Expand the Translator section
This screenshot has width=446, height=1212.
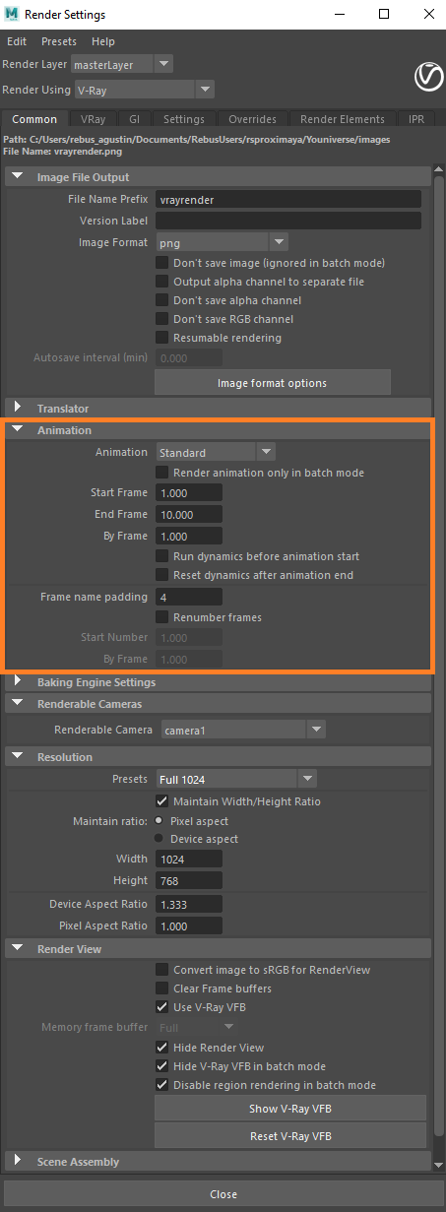[x=18, y=408]
